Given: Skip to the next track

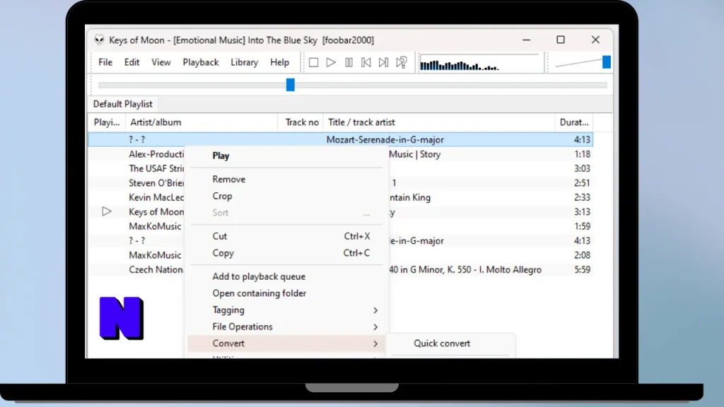Looking at the screenshot, I should pyautogui.click(x=383, y=62).
